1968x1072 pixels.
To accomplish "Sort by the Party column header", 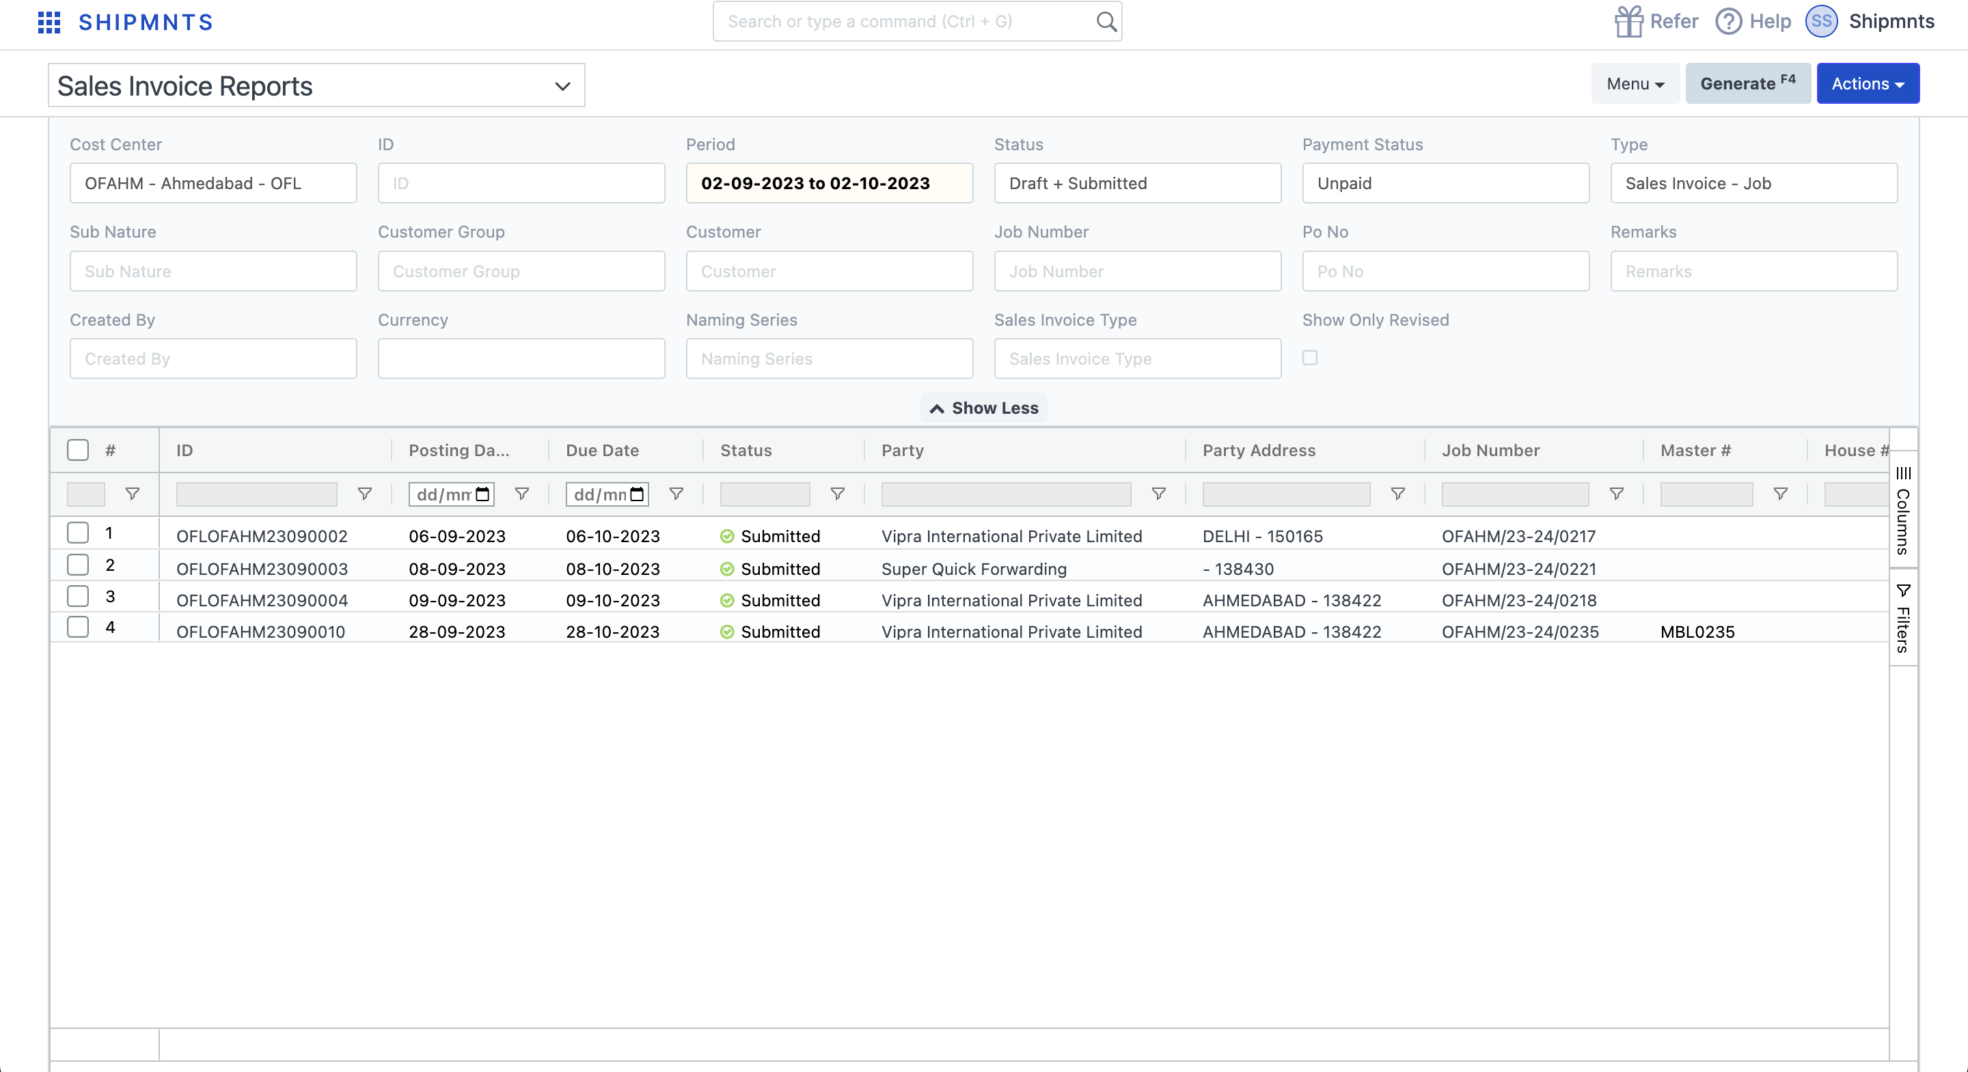I will coord(902,451).
